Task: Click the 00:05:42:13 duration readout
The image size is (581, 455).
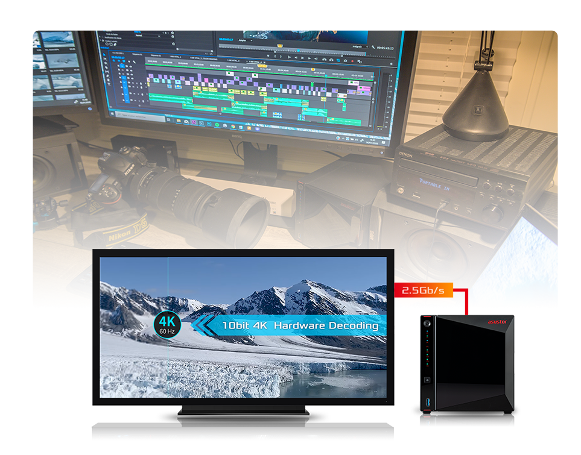Action: pyautogui.click(x=386, y=48)
